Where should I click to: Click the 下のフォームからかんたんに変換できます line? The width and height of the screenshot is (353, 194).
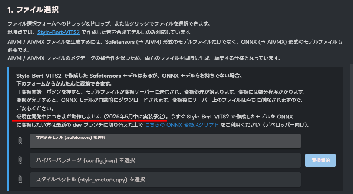pos(64,84)
